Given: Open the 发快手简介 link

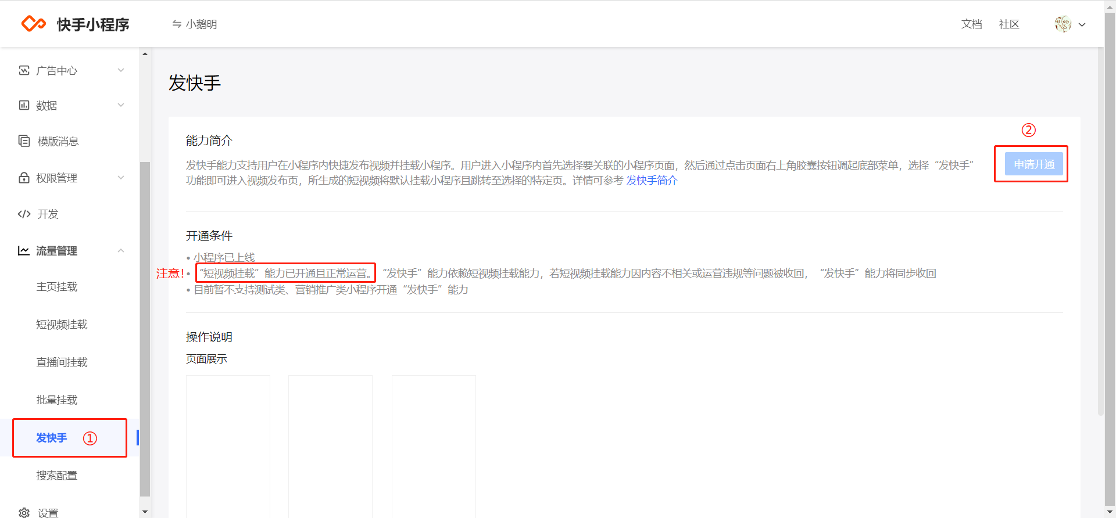Looking at the screenshot, I should (652, 181).
